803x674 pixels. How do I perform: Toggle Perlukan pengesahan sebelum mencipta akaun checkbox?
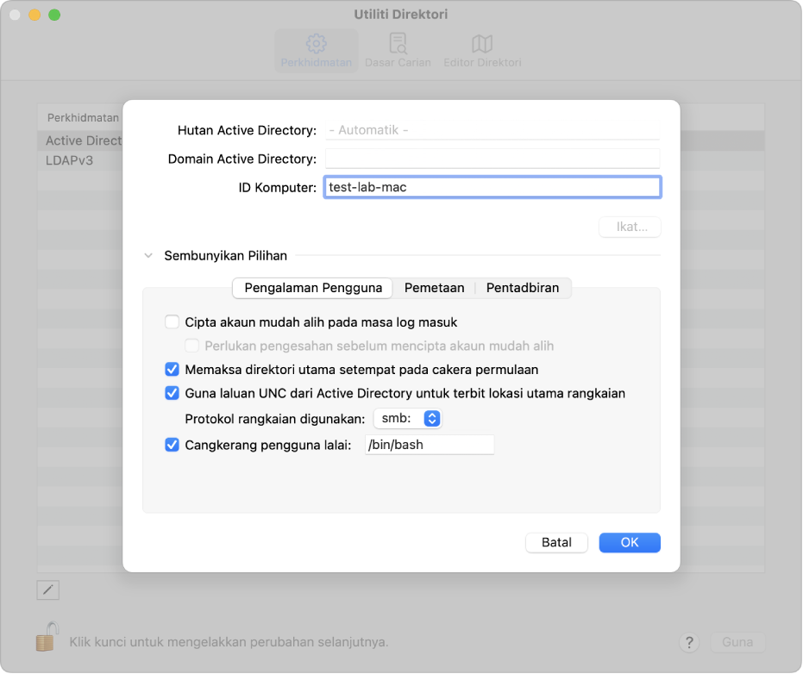[192, 346]
